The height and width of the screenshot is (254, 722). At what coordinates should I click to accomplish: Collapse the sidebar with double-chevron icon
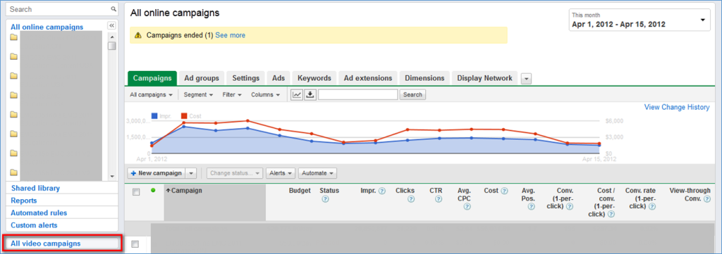point(111,25)
